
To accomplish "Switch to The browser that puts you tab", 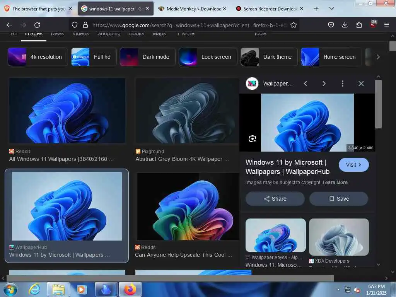I will click(38, 9).
